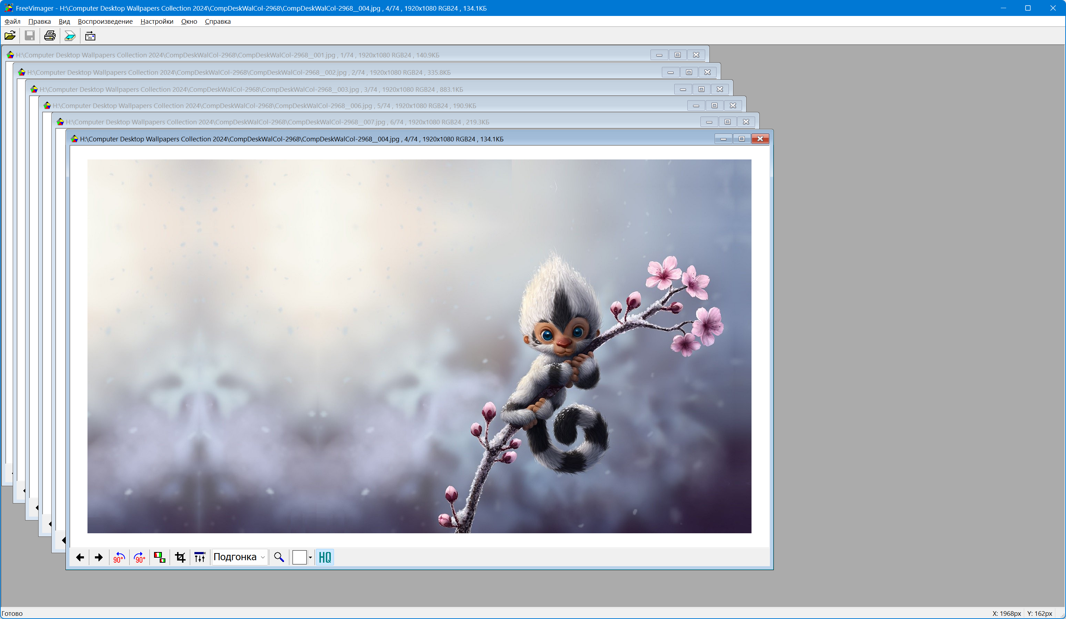The width and height of the screenshot is (1066, 619).
Task: Click the Resize image icon
Action: [x=159, y=557]
